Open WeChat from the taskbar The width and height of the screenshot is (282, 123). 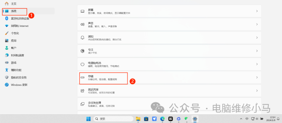pyautogui.click(x=187, y=119)
